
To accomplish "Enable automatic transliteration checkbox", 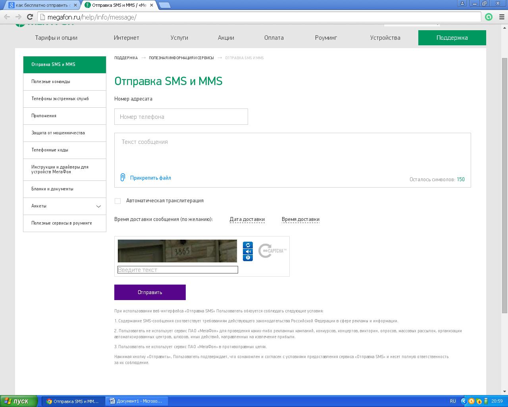I will [118, 201].
